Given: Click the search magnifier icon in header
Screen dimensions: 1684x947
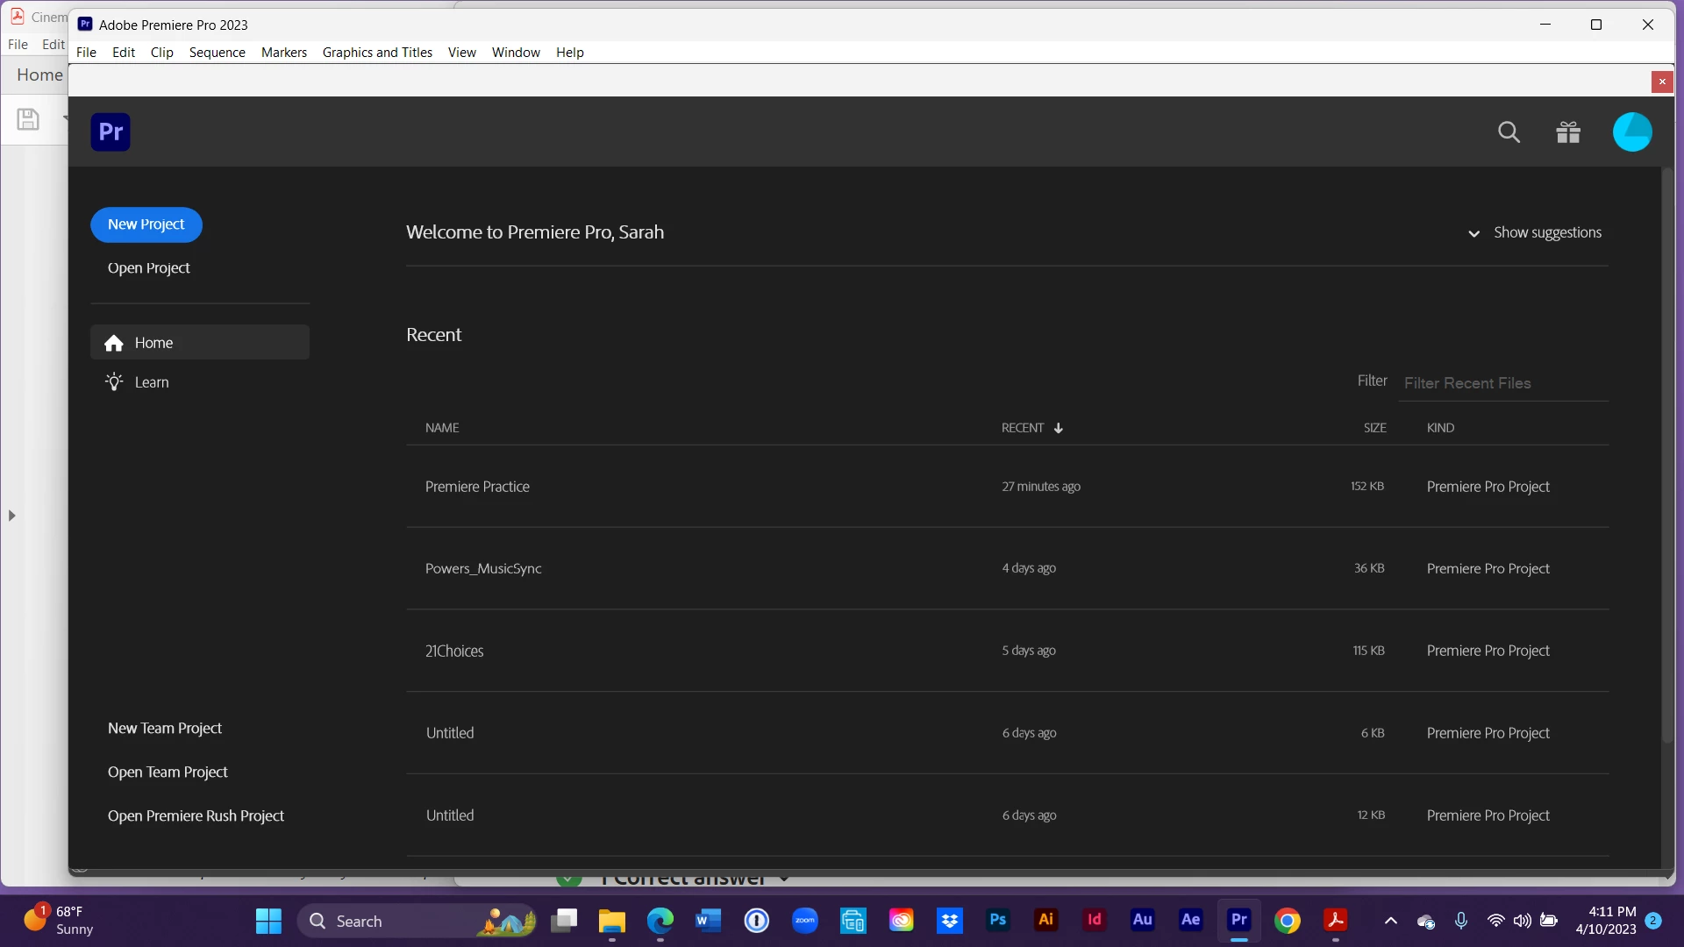Looking at the screenshot, I should [1509, 132].
